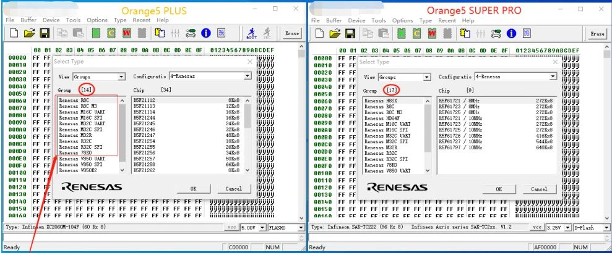
Task: Click OK in PLUS Select Type dialog
Action: click(x=194, y=189)
